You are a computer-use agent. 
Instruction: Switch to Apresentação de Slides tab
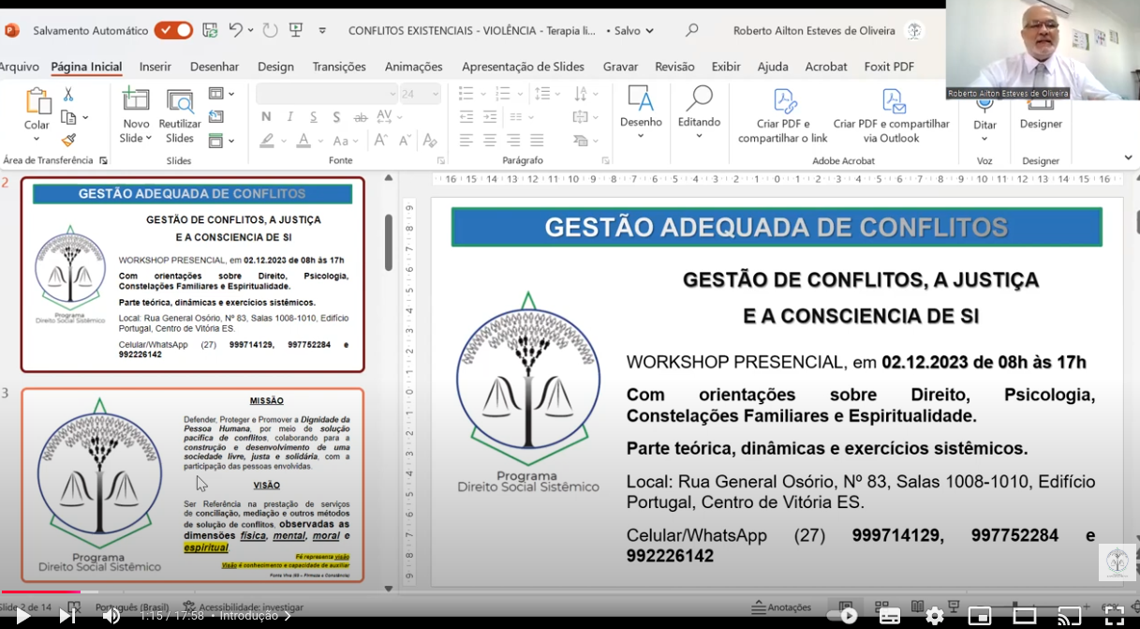pyautogui.click(x=523, y=67)
